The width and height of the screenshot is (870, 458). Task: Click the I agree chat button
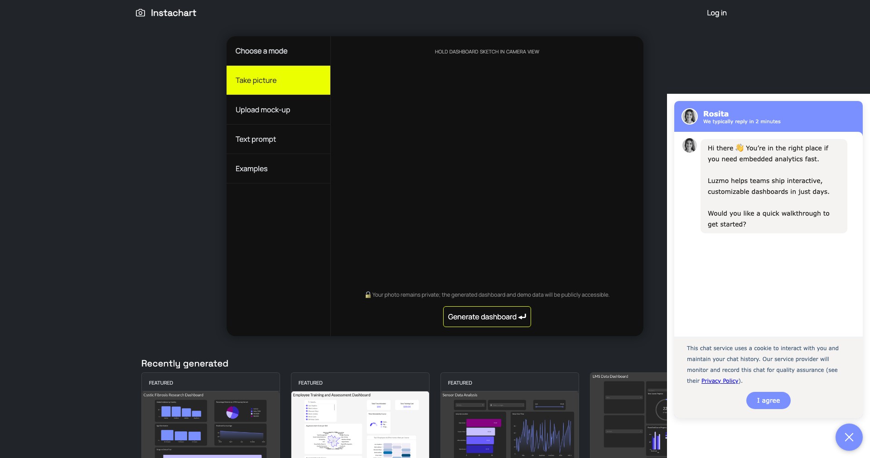tap(768, 400)
